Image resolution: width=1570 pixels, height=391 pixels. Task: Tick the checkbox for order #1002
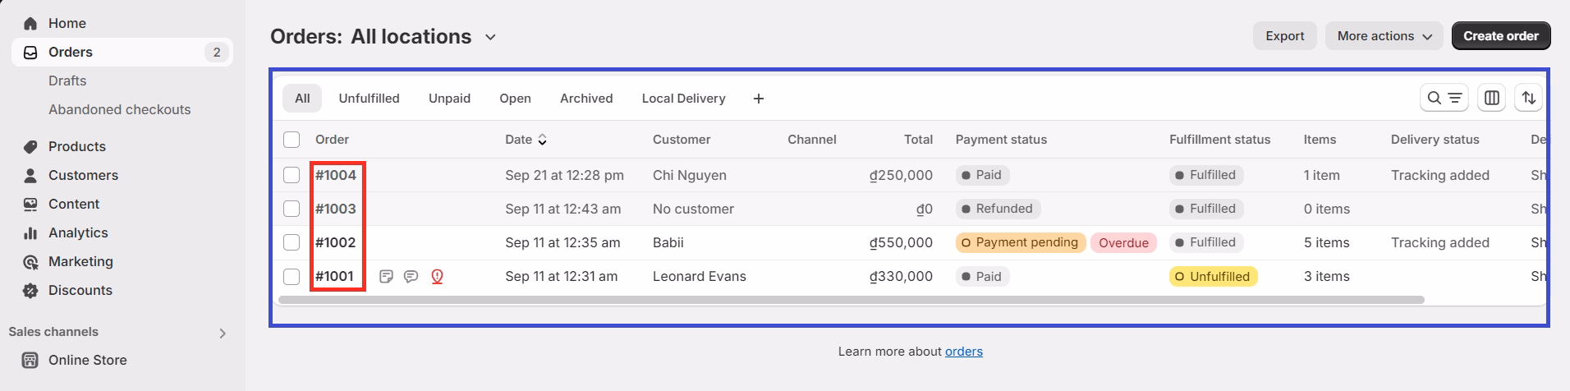tap(292, 242)
